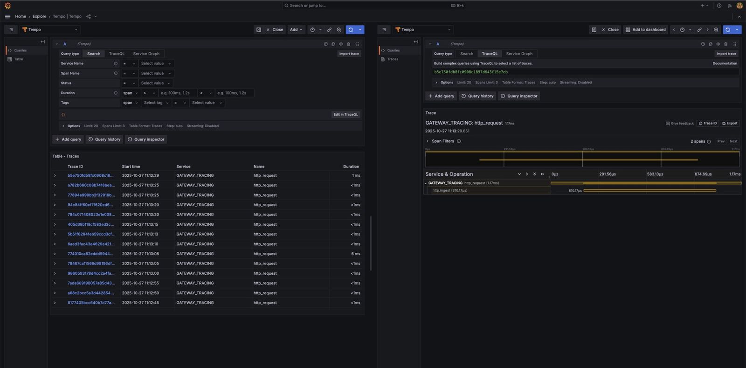
Task: Collapse GATEWAY_TRACING span row
Action: pyautogui.click(x=426, y=183)
